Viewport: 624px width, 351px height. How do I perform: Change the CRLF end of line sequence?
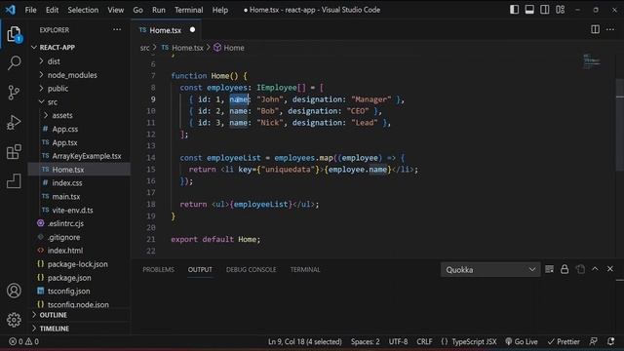click(x=424, y=341)
